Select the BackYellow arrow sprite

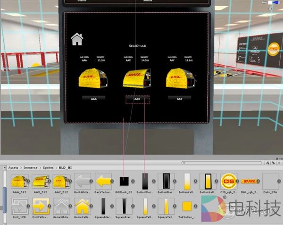point(103,181)
